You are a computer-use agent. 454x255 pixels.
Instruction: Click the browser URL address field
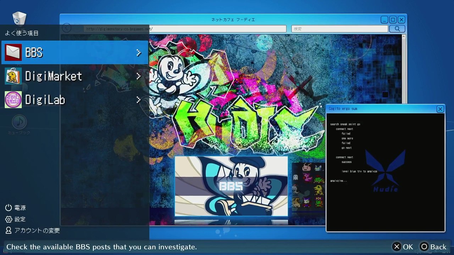(x=185, y=29)
